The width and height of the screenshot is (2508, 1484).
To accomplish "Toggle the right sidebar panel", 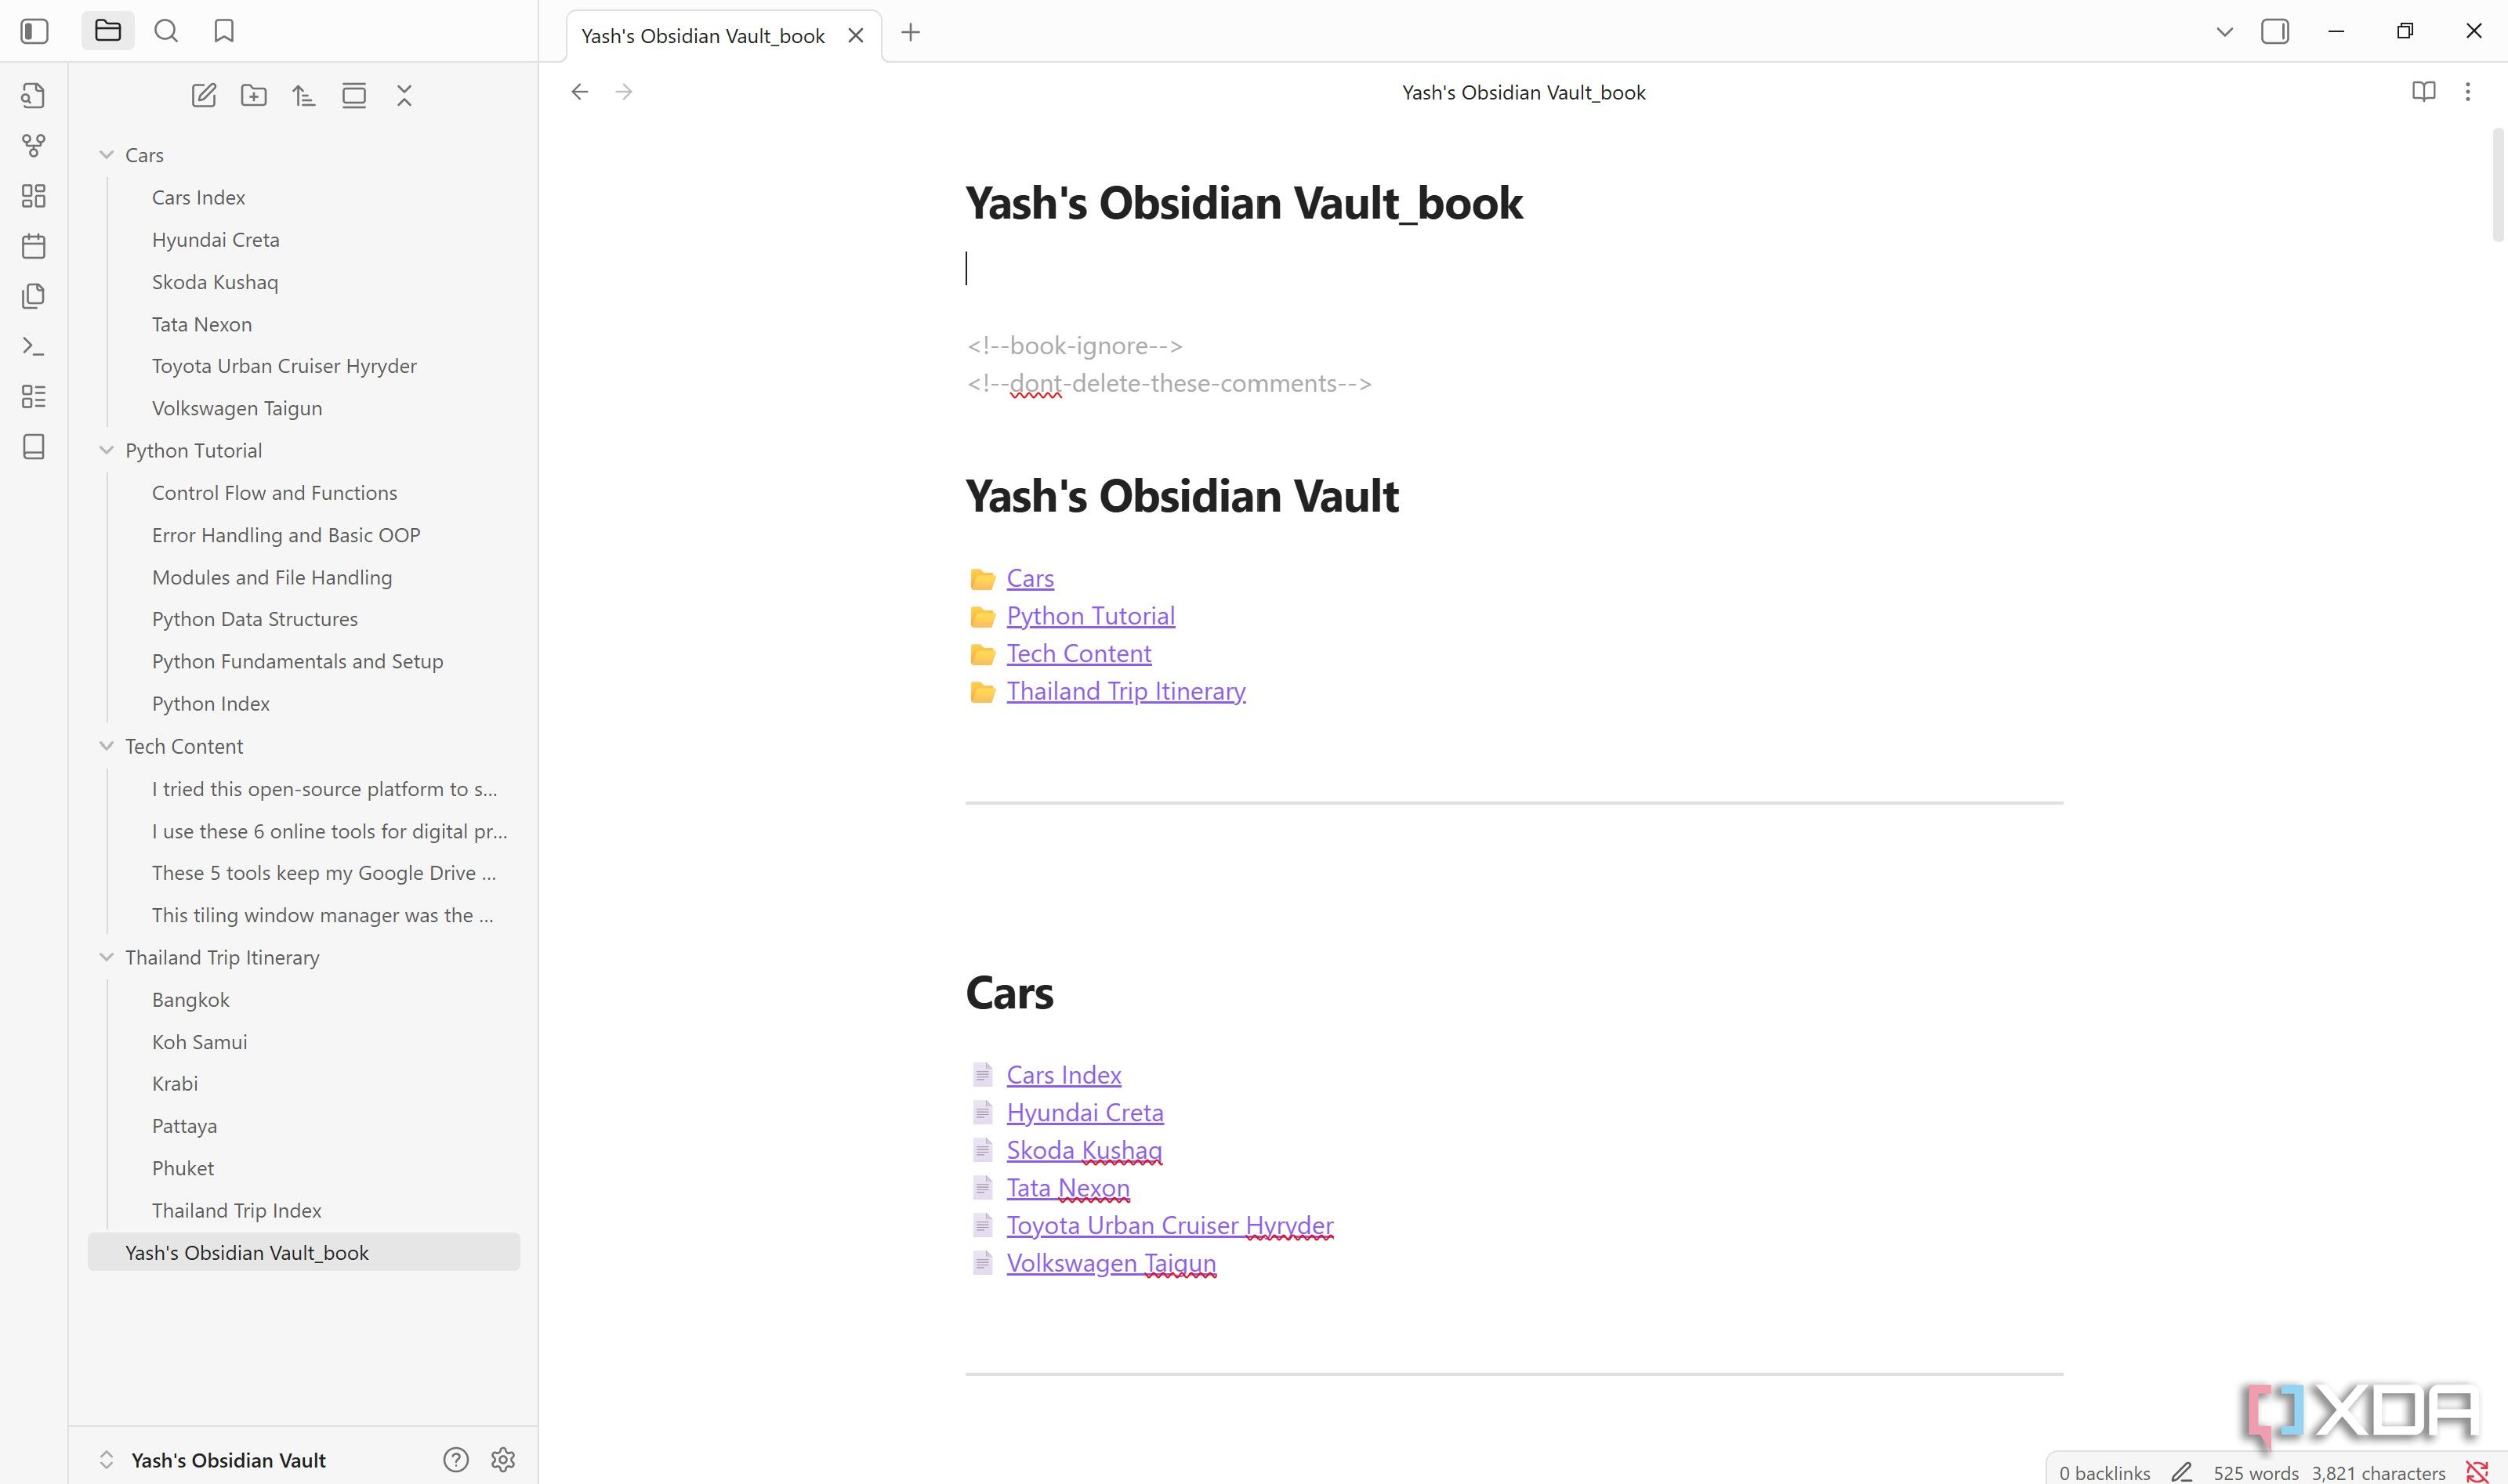I will tap(2275, 31).
